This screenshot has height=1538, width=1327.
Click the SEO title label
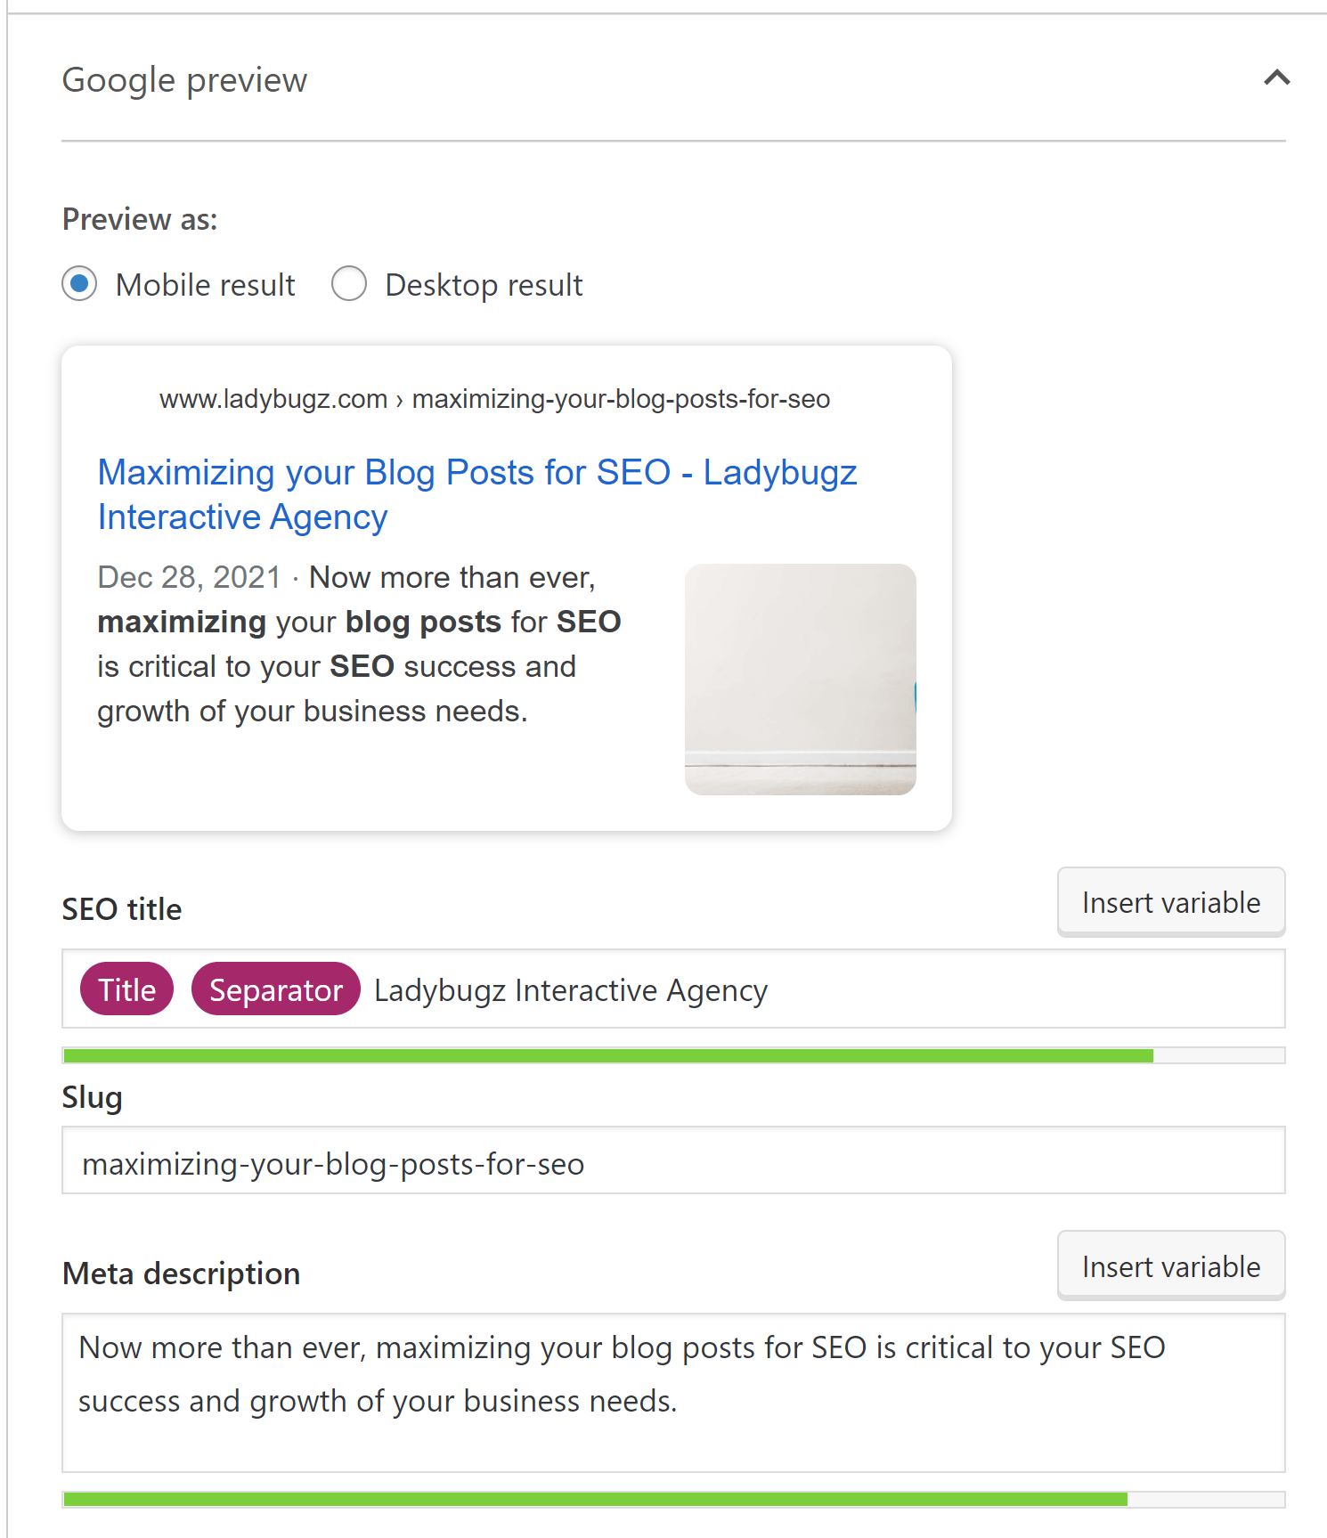point(121,909)
